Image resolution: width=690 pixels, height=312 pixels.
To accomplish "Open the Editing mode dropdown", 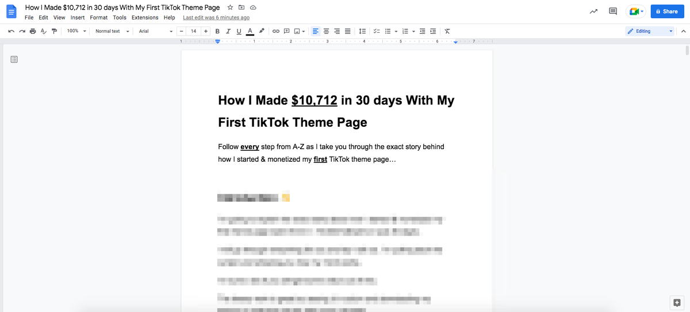I will 650,31.
